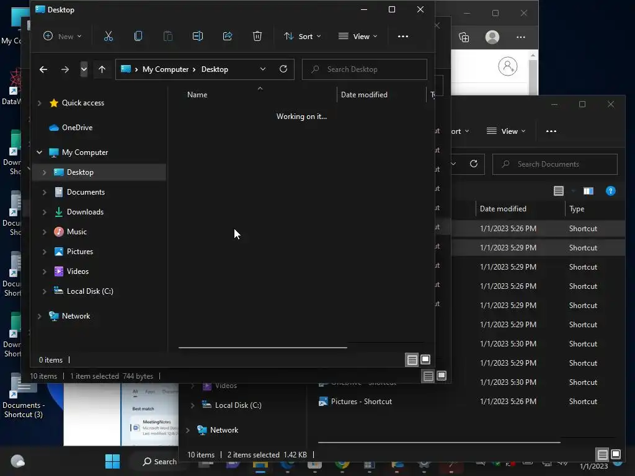
Task: Sort by Date modified in Desktop window
Action: tap(364, 95)
